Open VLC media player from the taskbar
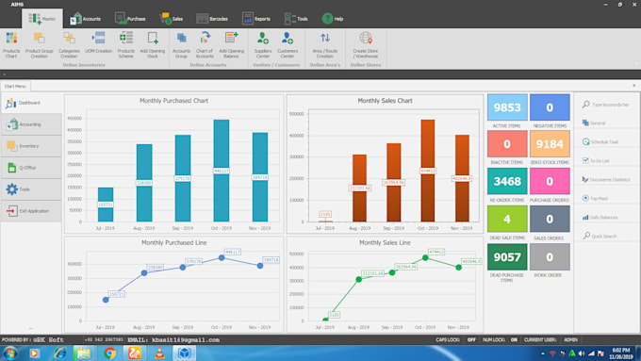Image resolution: width=641 pixels, height=361 pixels. 159,353
